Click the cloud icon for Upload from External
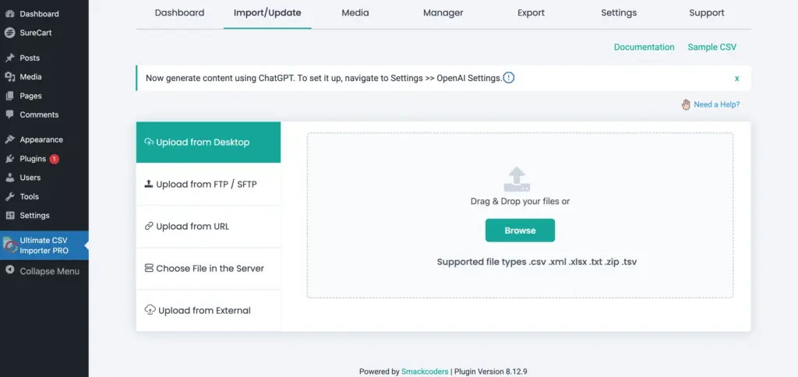This screenshot has width=798, height=377. [x=150, y=310]
